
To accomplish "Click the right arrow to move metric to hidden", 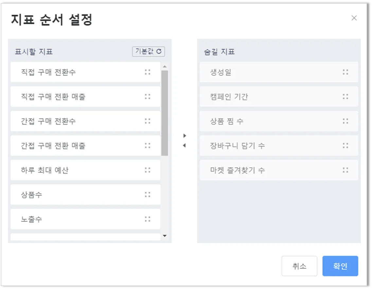I will [185, 135].
